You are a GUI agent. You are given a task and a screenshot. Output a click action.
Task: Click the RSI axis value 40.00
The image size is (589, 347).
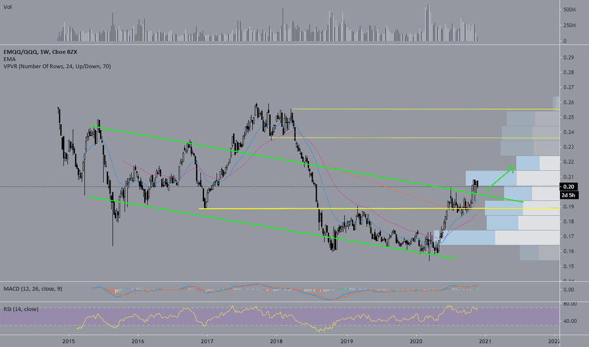pos(570,321)
